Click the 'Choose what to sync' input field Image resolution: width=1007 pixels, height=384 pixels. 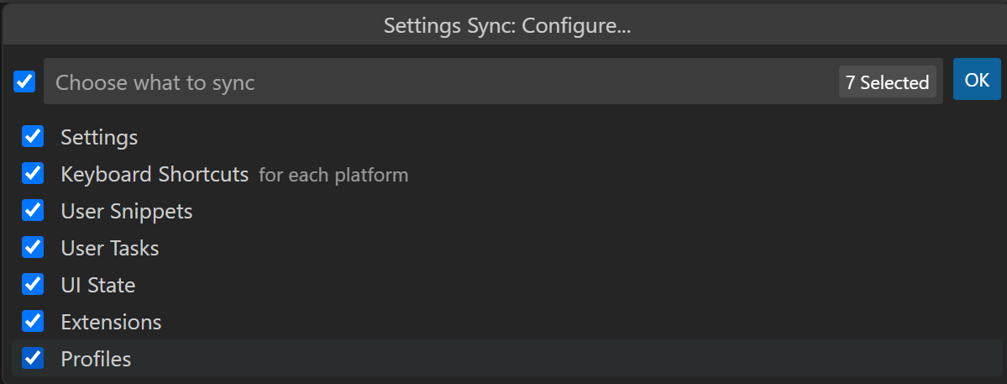(420, 82)
